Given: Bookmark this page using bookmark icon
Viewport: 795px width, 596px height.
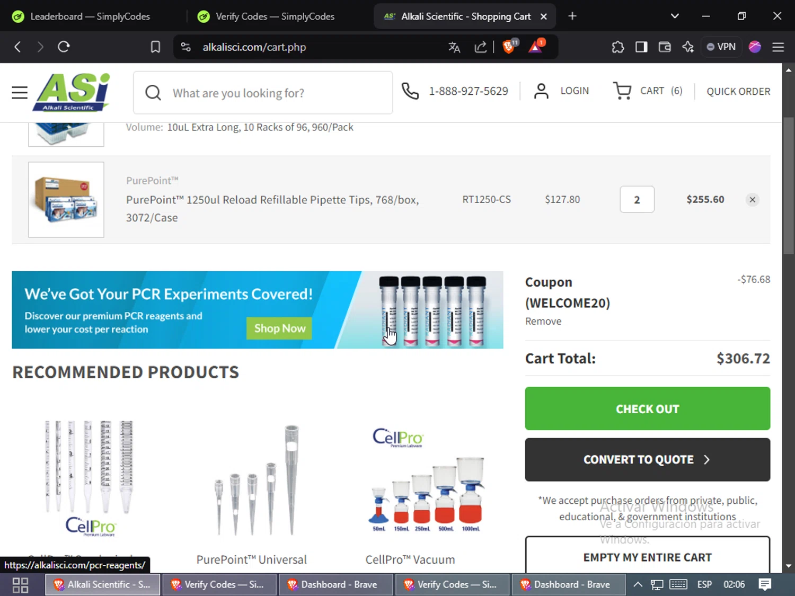Looking at the screenshot, I should pyautogui.click(x=155, y=47).
